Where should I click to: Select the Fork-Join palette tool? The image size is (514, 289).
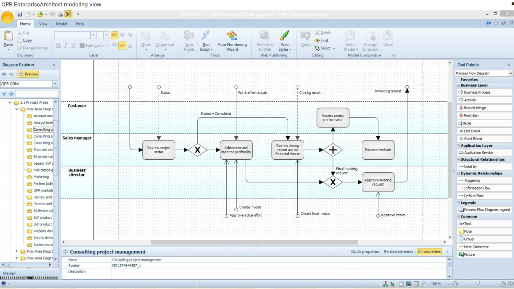point(484,115)
